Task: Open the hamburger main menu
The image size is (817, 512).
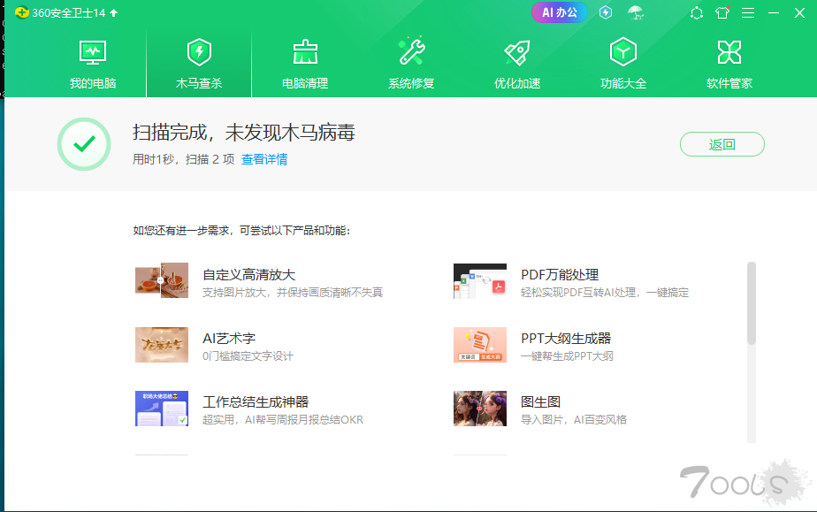Action: pos(748,12)
